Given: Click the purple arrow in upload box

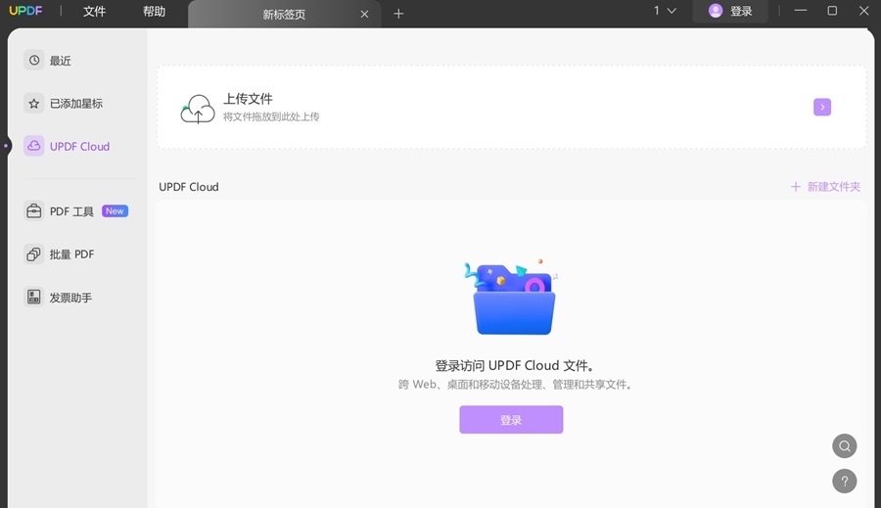Looking at the screenshot, I should tap(822, 107).
